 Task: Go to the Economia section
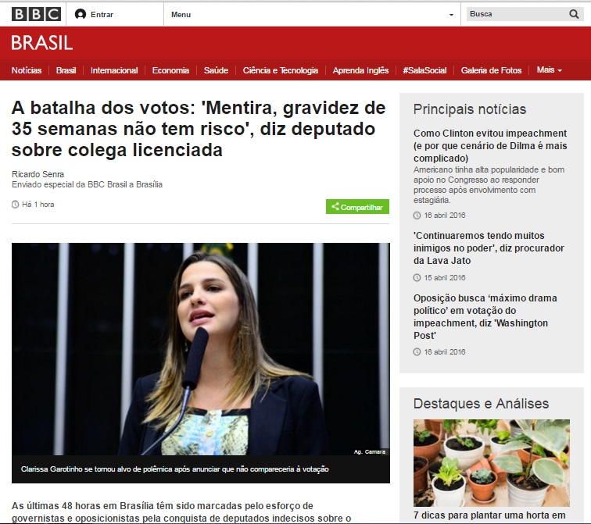coord(170,70)
